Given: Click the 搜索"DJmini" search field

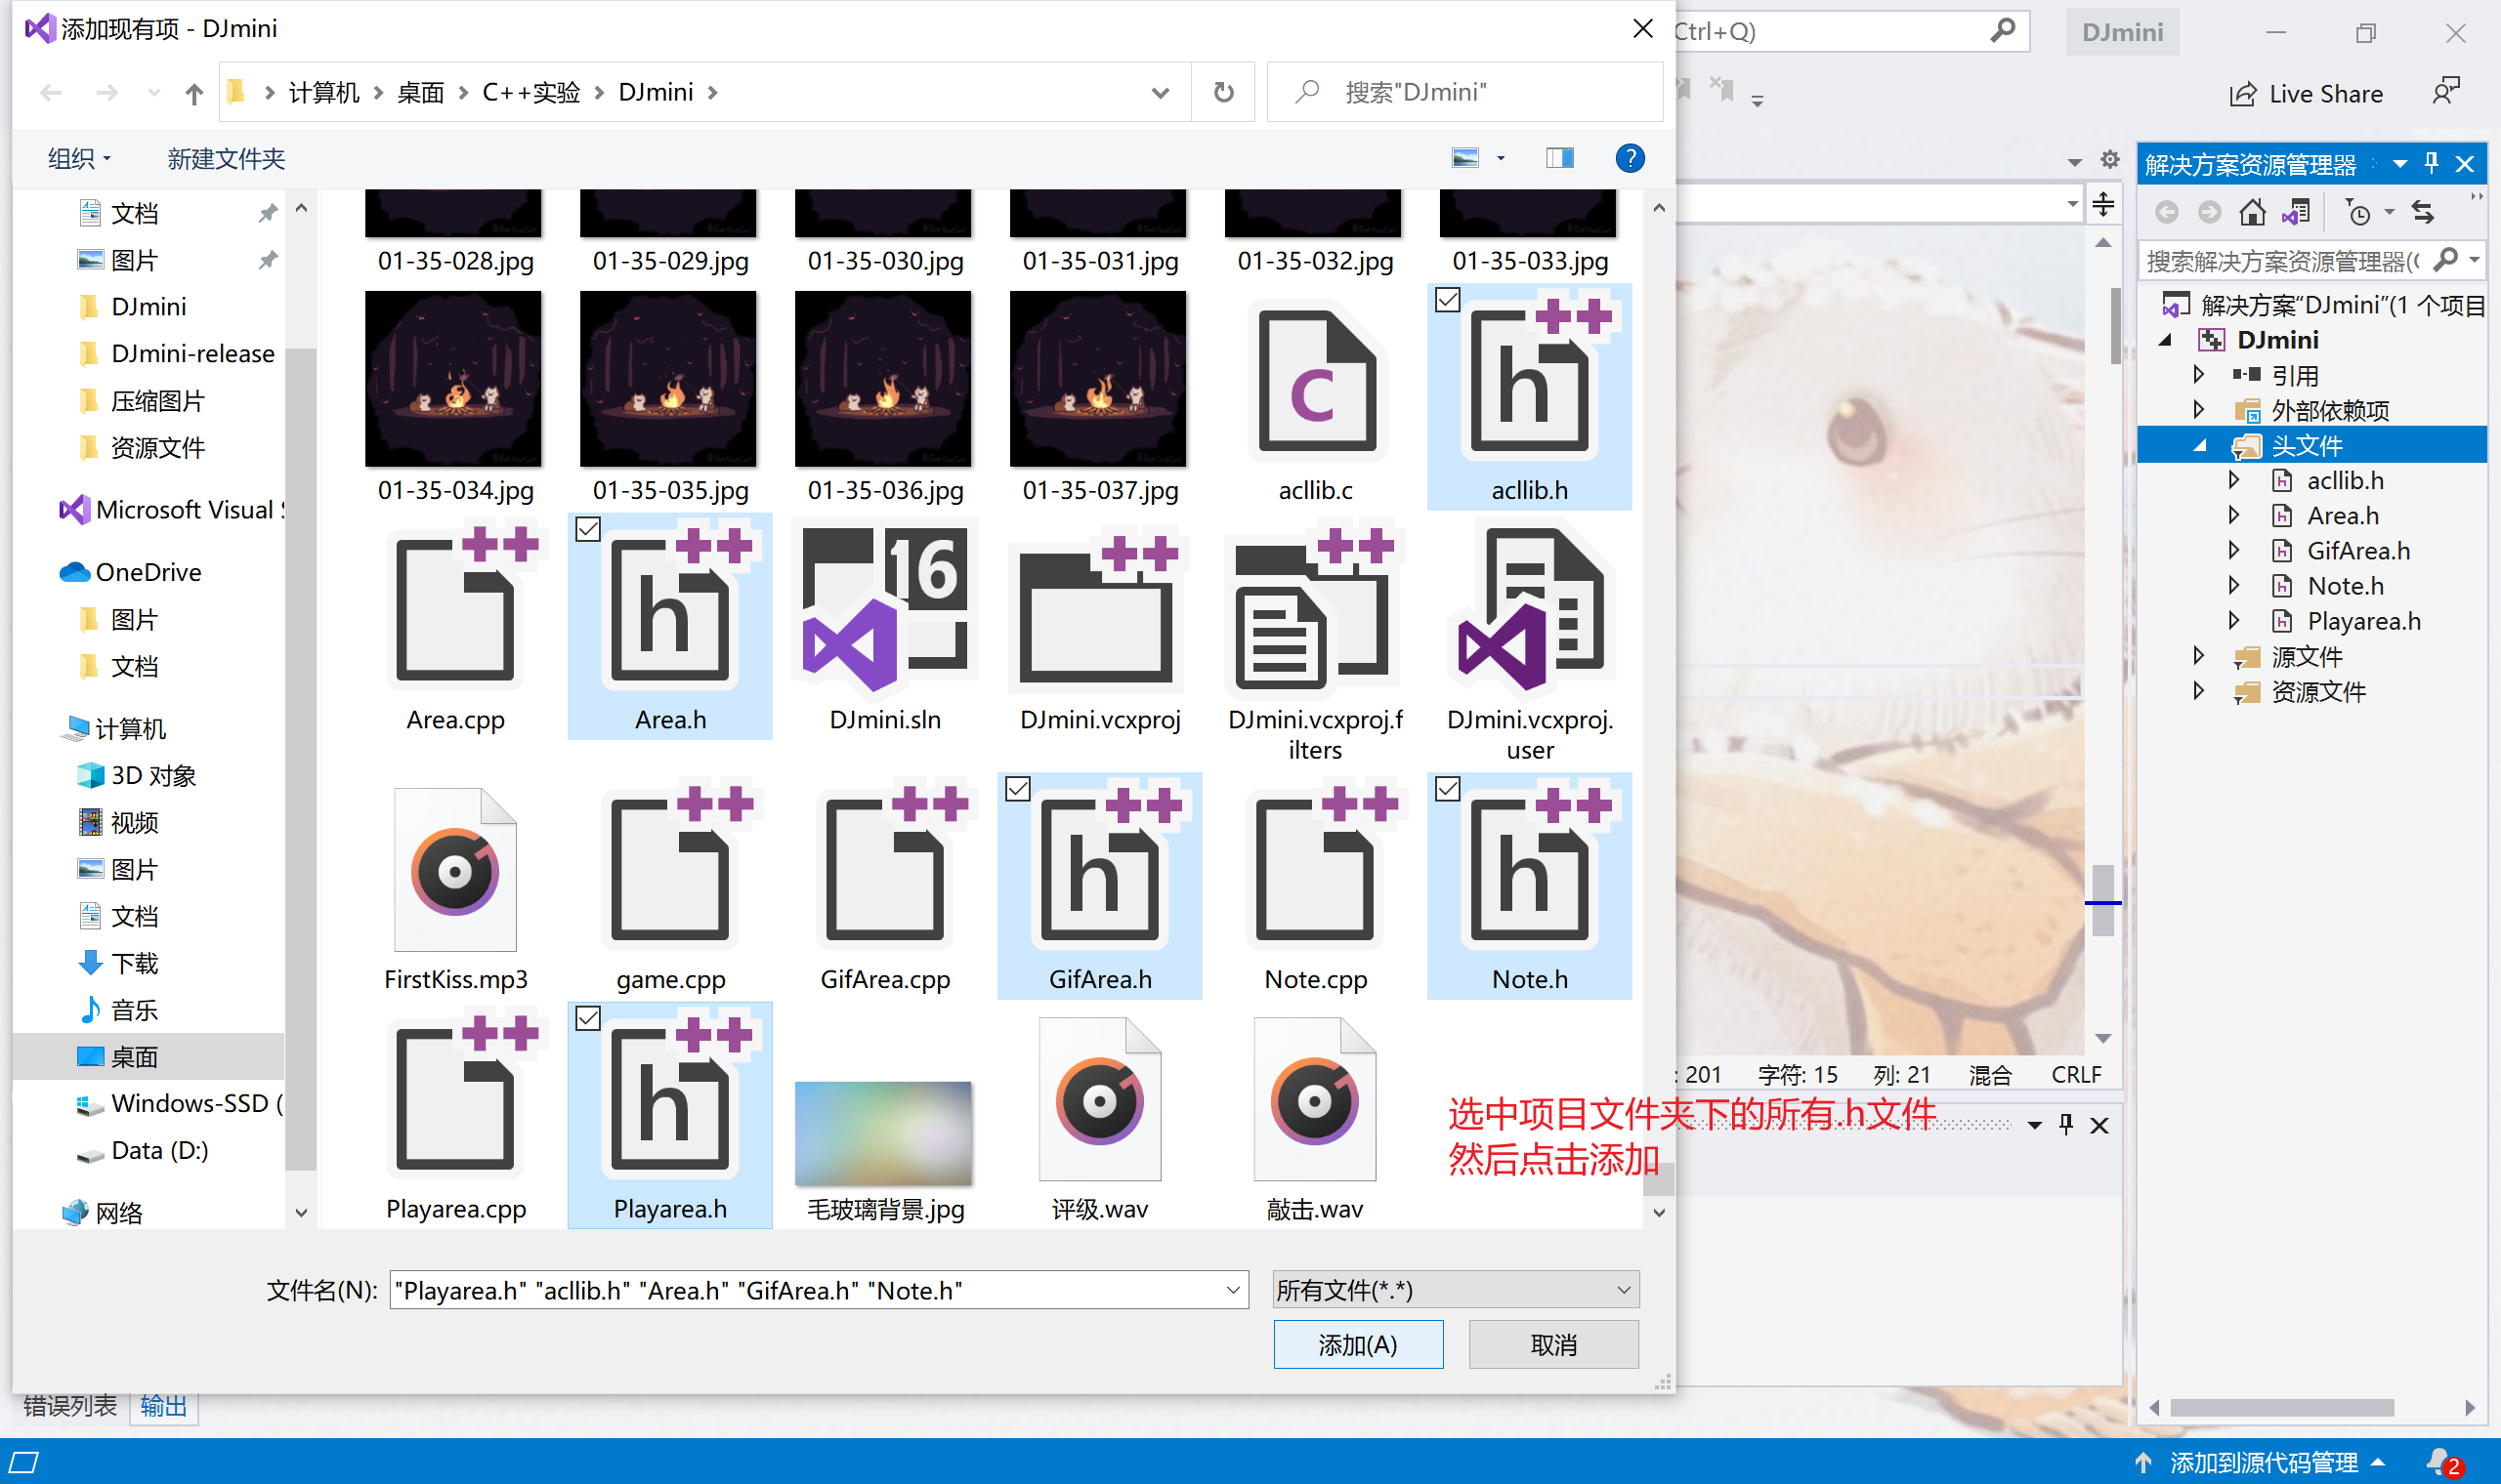Looking at the screenshot, I should tap(1464, 92).
